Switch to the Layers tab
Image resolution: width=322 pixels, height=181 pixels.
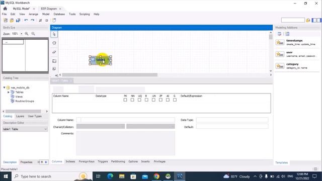coord(20,116)
